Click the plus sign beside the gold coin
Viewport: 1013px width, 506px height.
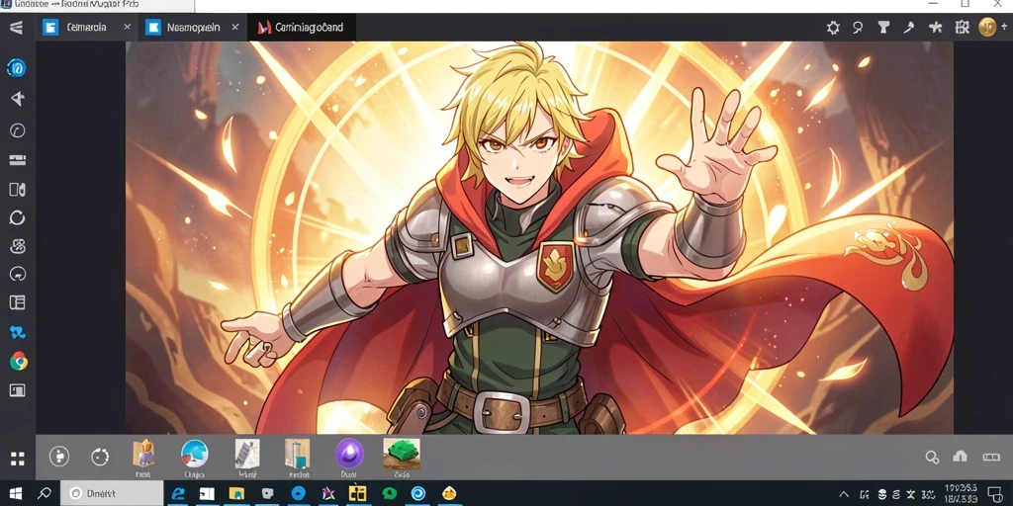1005,27
